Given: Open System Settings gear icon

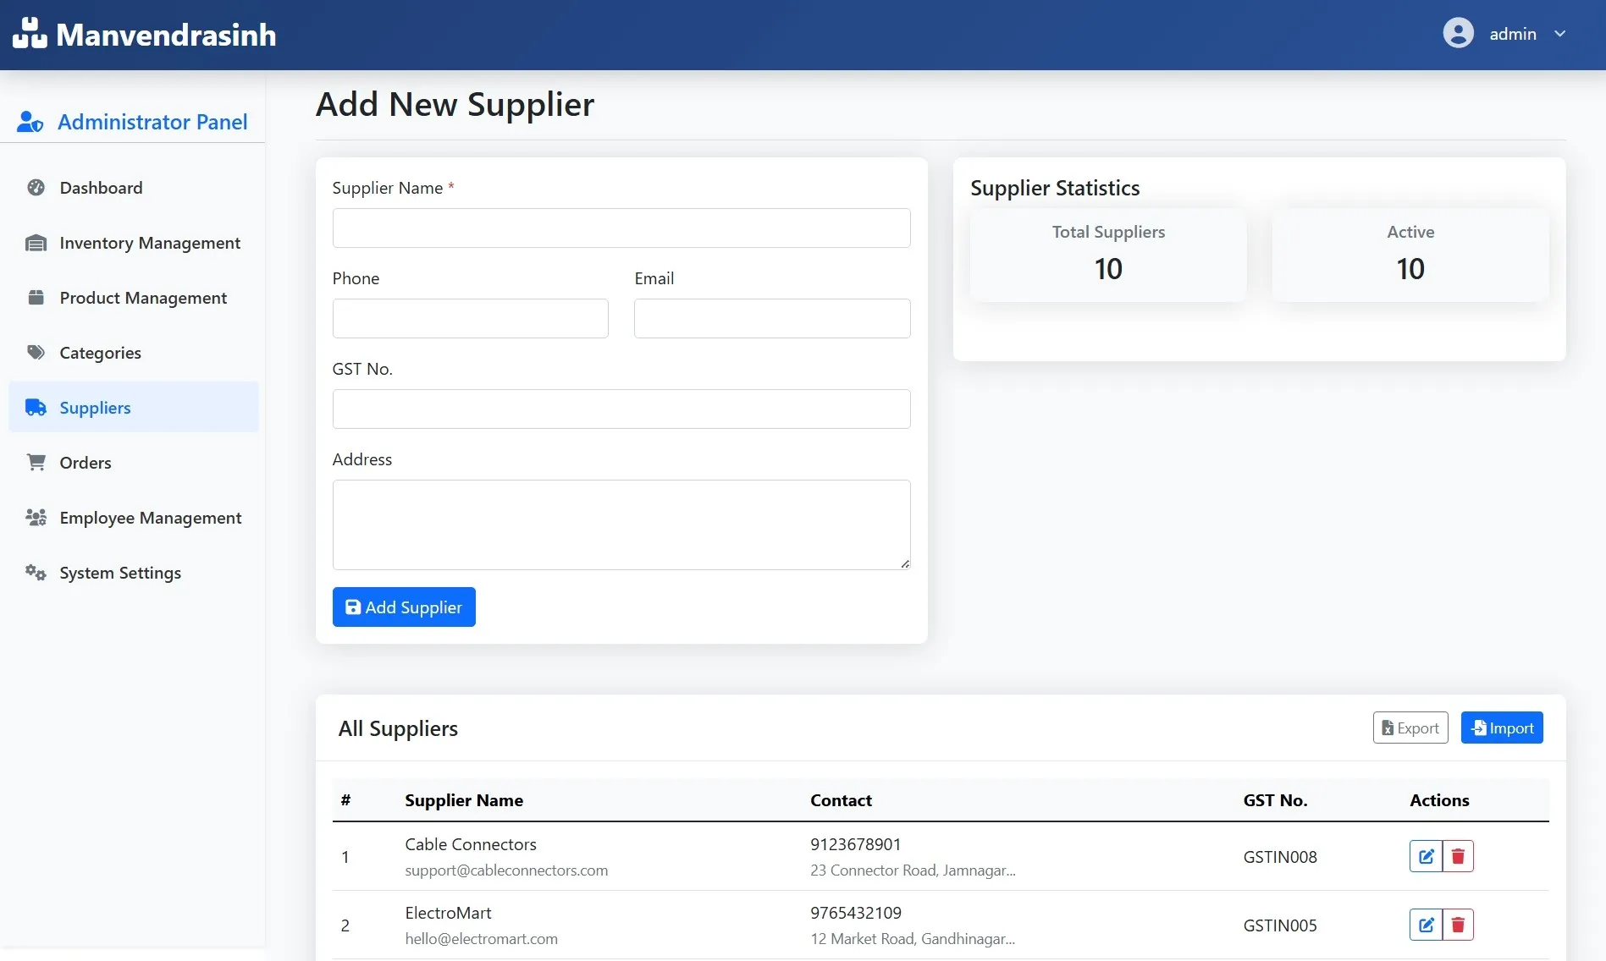Looking at the screenshot, I should tap(35, 573).
